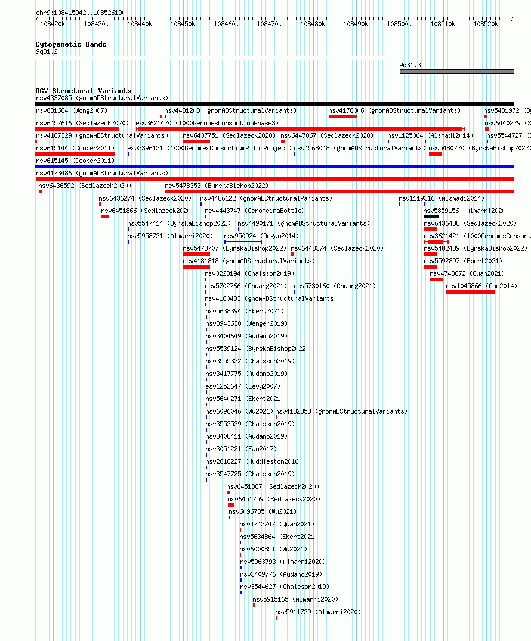Click nsv4742747 (Quan2021) label
The width and height of the screenshot is (531, 641).
pos(277,525)
